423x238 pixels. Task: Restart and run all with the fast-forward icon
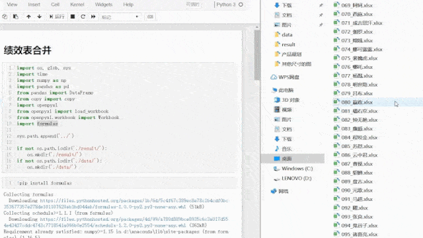[x=93, y=17]
